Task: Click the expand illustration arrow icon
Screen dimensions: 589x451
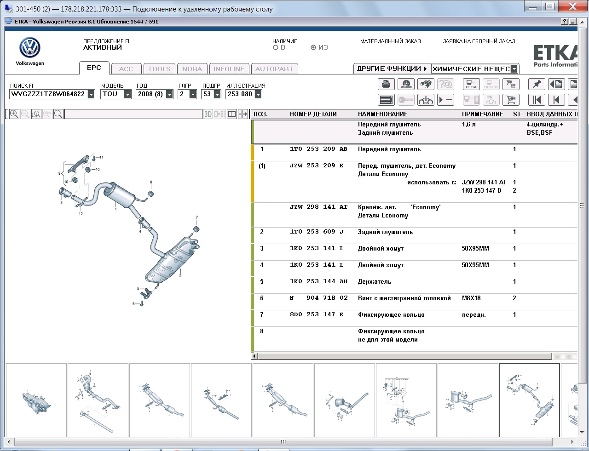Action: tap(243, 114)
